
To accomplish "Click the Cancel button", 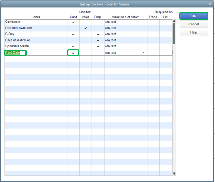I will (x=194, y=24).
